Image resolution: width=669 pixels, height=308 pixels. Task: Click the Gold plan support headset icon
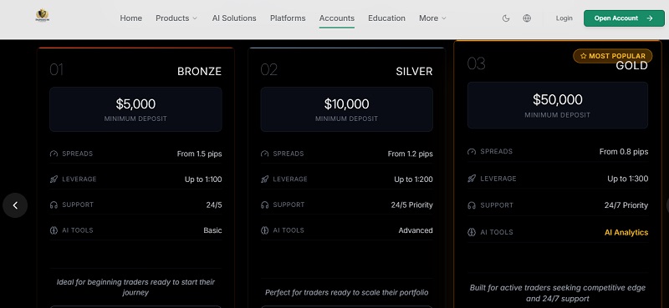coord(472,205)
